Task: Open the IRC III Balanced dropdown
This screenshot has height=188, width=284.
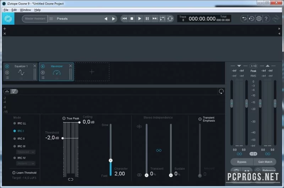Action: point(26,152)
